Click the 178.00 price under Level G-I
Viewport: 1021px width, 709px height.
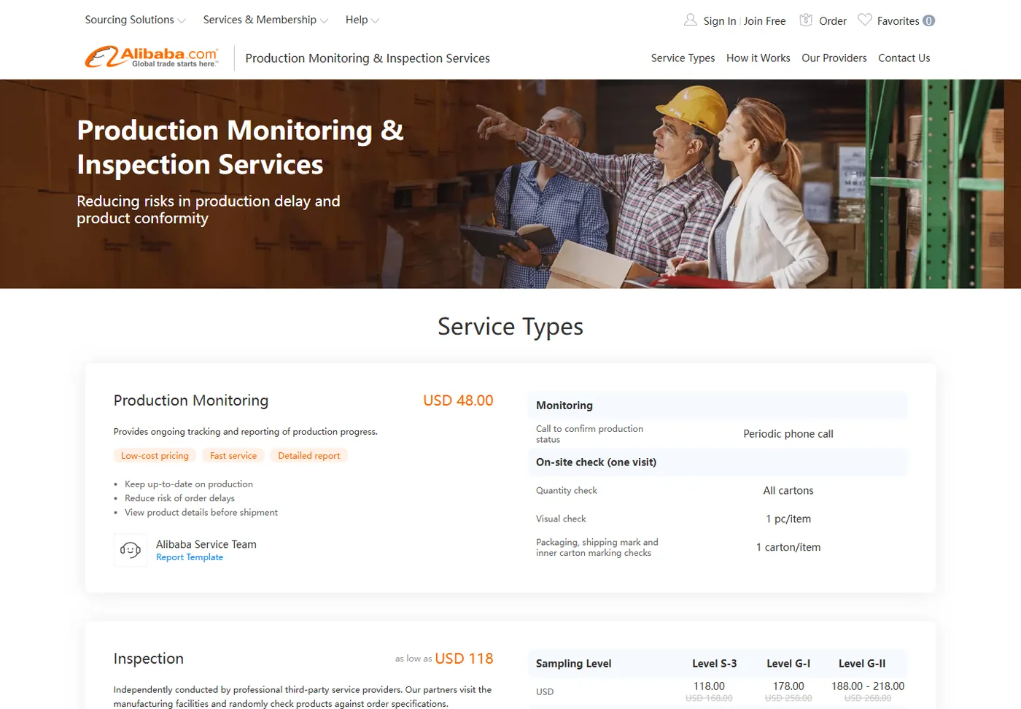(788, 686)
